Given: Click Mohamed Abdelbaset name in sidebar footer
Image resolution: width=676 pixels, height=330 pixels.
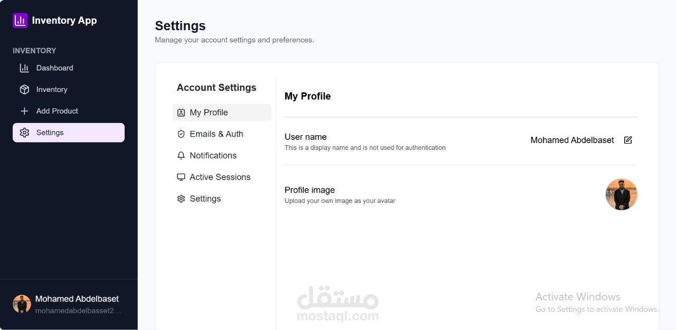Looking at the screenshot, I should (77, 299).
